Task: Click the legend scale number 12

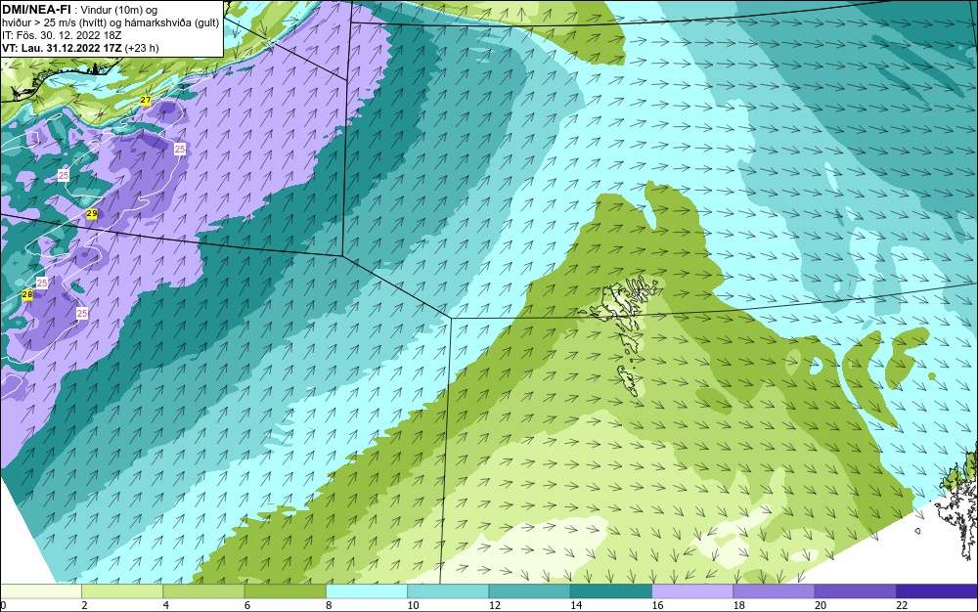Action: (495, 605)
